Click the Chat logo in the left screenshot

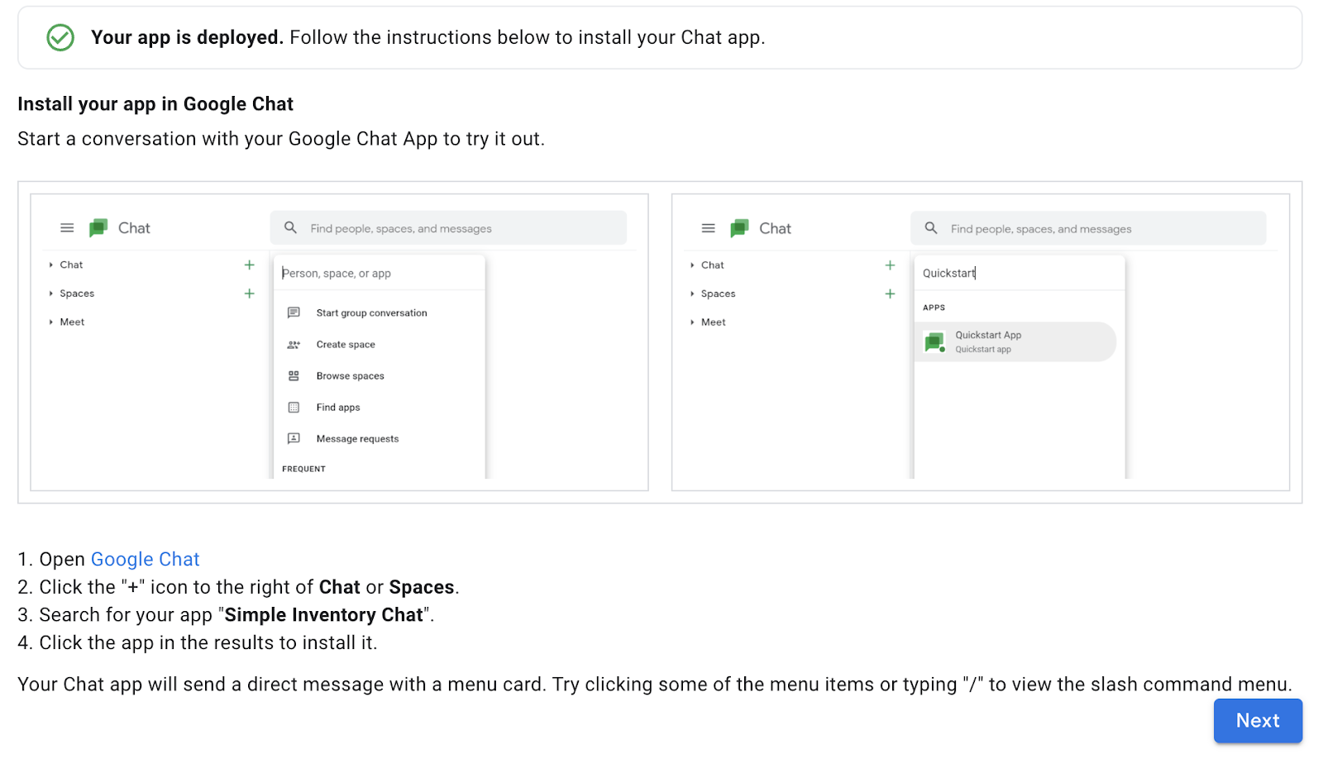click(98, 227)
